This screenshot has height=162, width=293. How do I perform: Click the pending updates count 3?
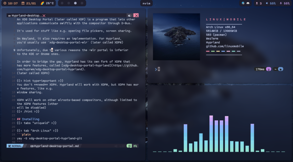(x=261, y=3)
